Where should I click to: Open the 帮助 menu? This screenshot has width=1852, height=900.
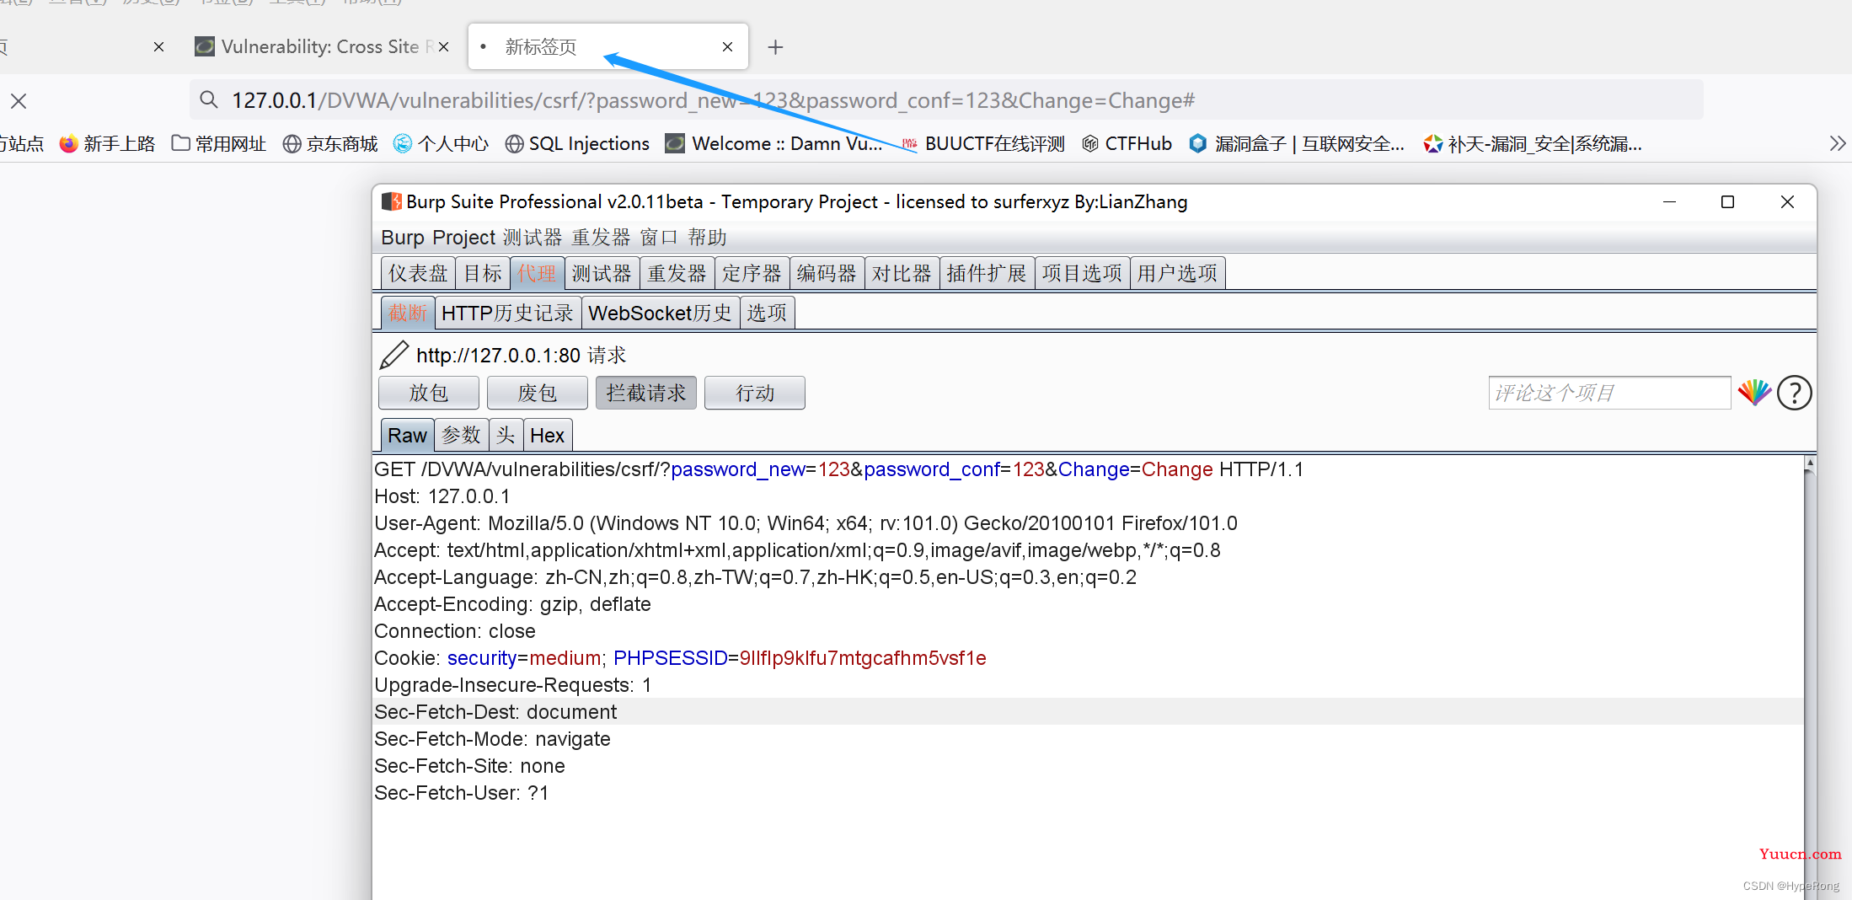pos(707,238)
